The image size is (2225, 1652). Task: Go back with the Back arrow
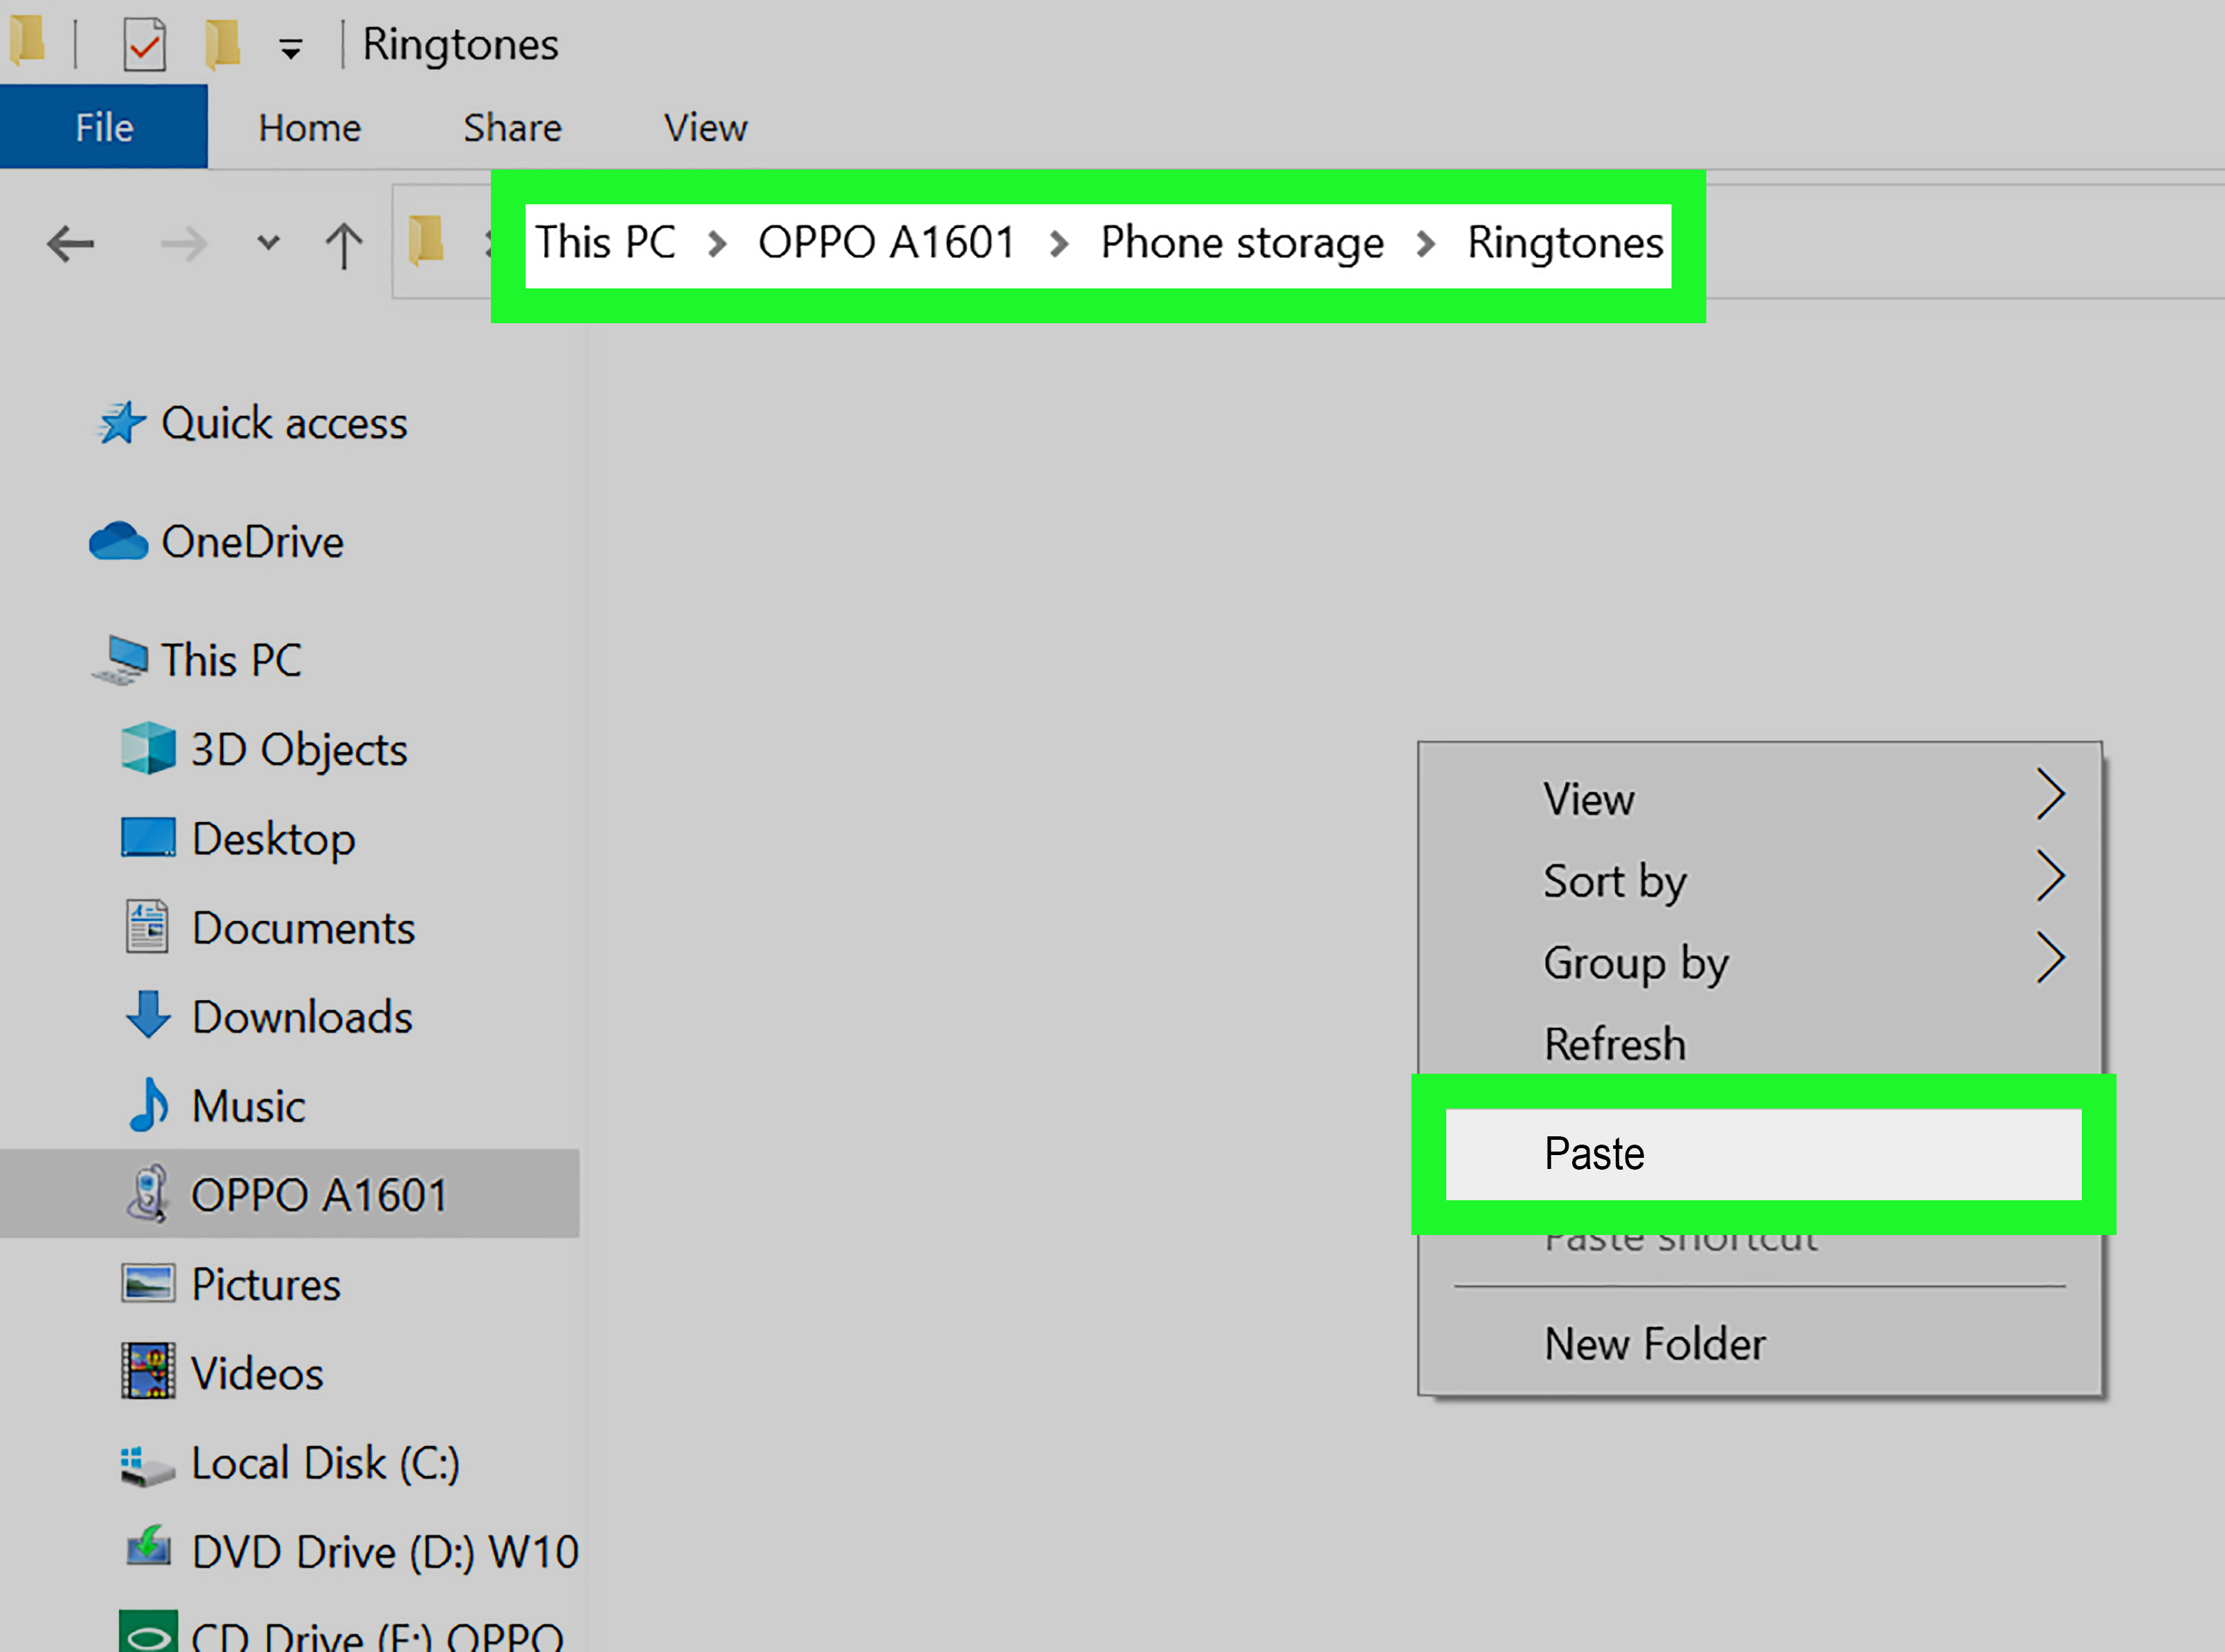pyautogui.click(x=71, y=243)
